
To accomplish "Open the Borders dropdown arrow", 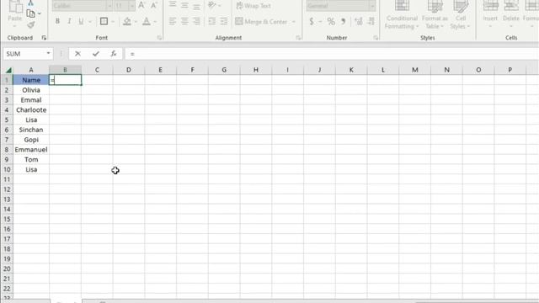I will point(113,22).
